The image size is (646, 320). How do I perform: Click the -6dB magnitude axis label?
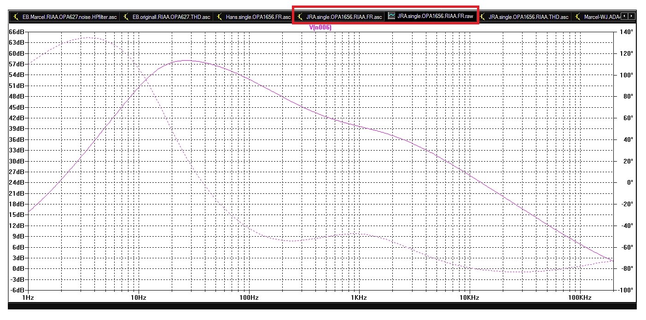pos(17,290)
